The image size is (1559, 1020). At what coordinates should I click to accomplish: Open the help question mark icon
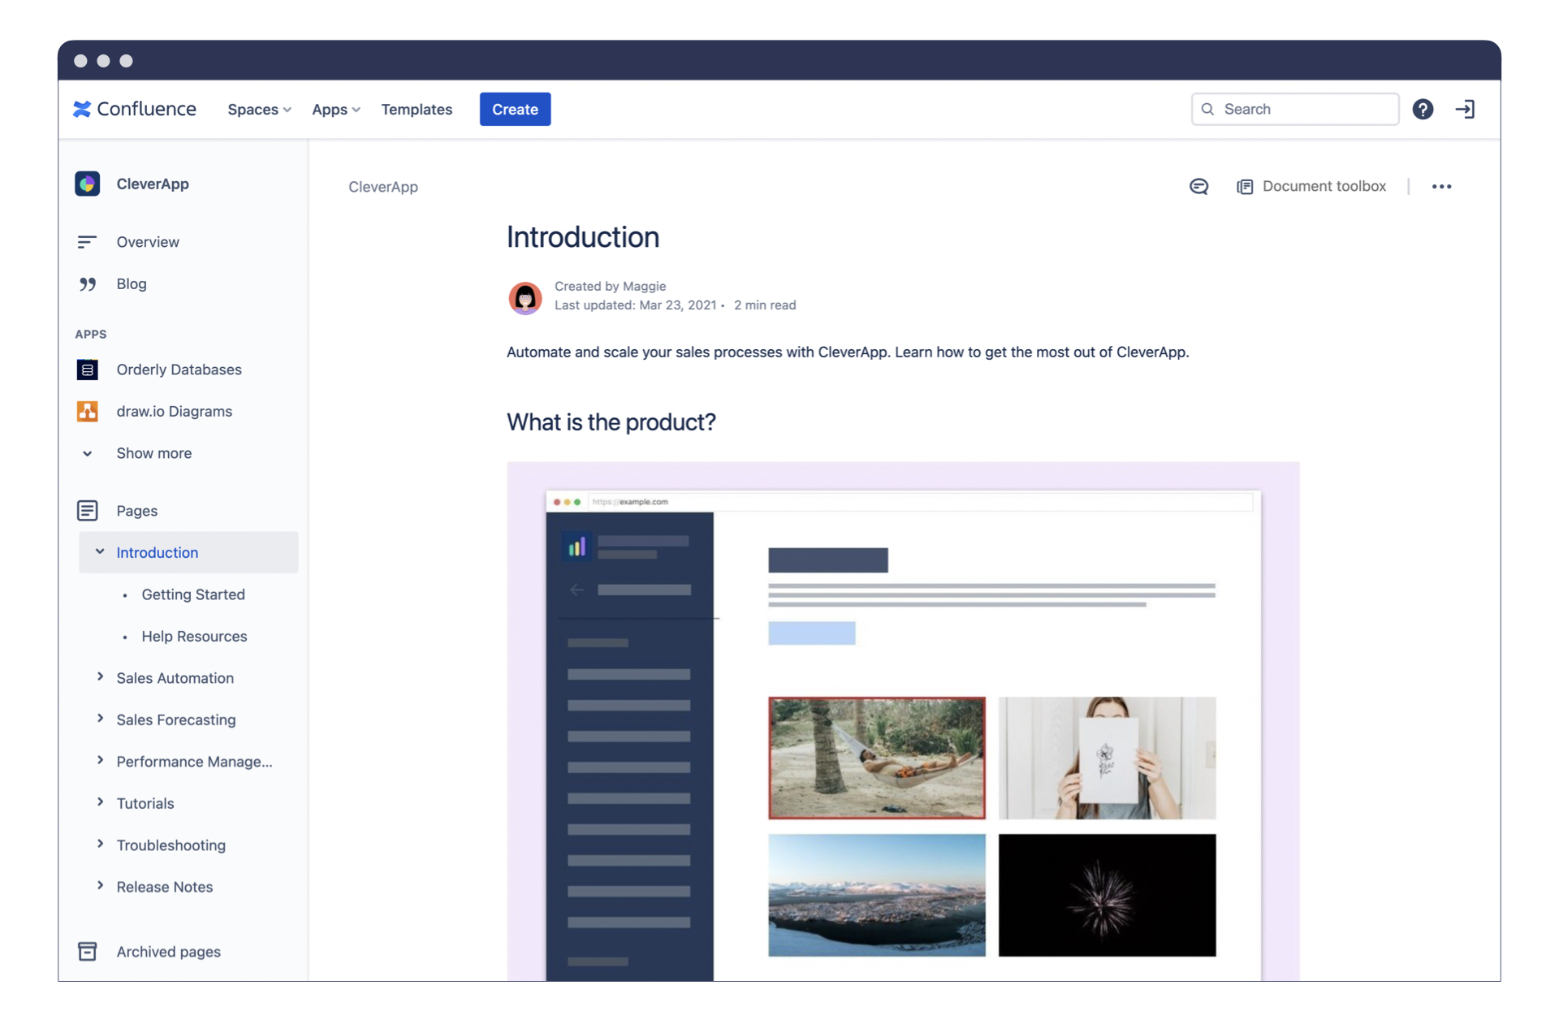pyautogui.click(x=1423, y=109)
